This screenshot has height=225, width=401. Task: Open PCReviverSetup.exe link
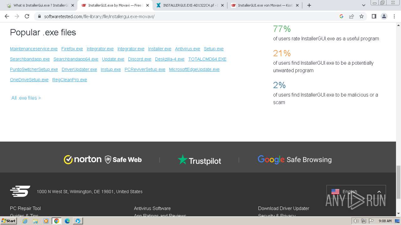tap(145, 69)
